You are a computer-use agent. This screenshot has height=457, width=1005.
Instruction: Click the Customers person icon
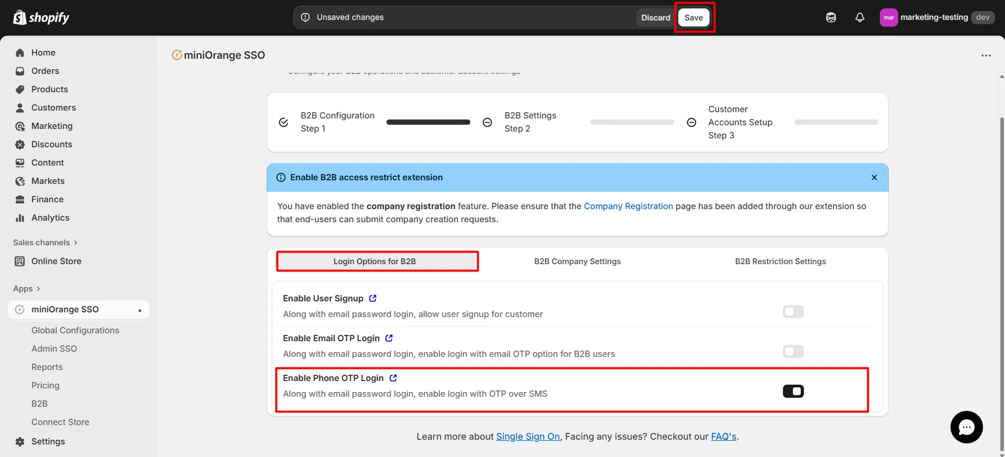click(20, 107)
